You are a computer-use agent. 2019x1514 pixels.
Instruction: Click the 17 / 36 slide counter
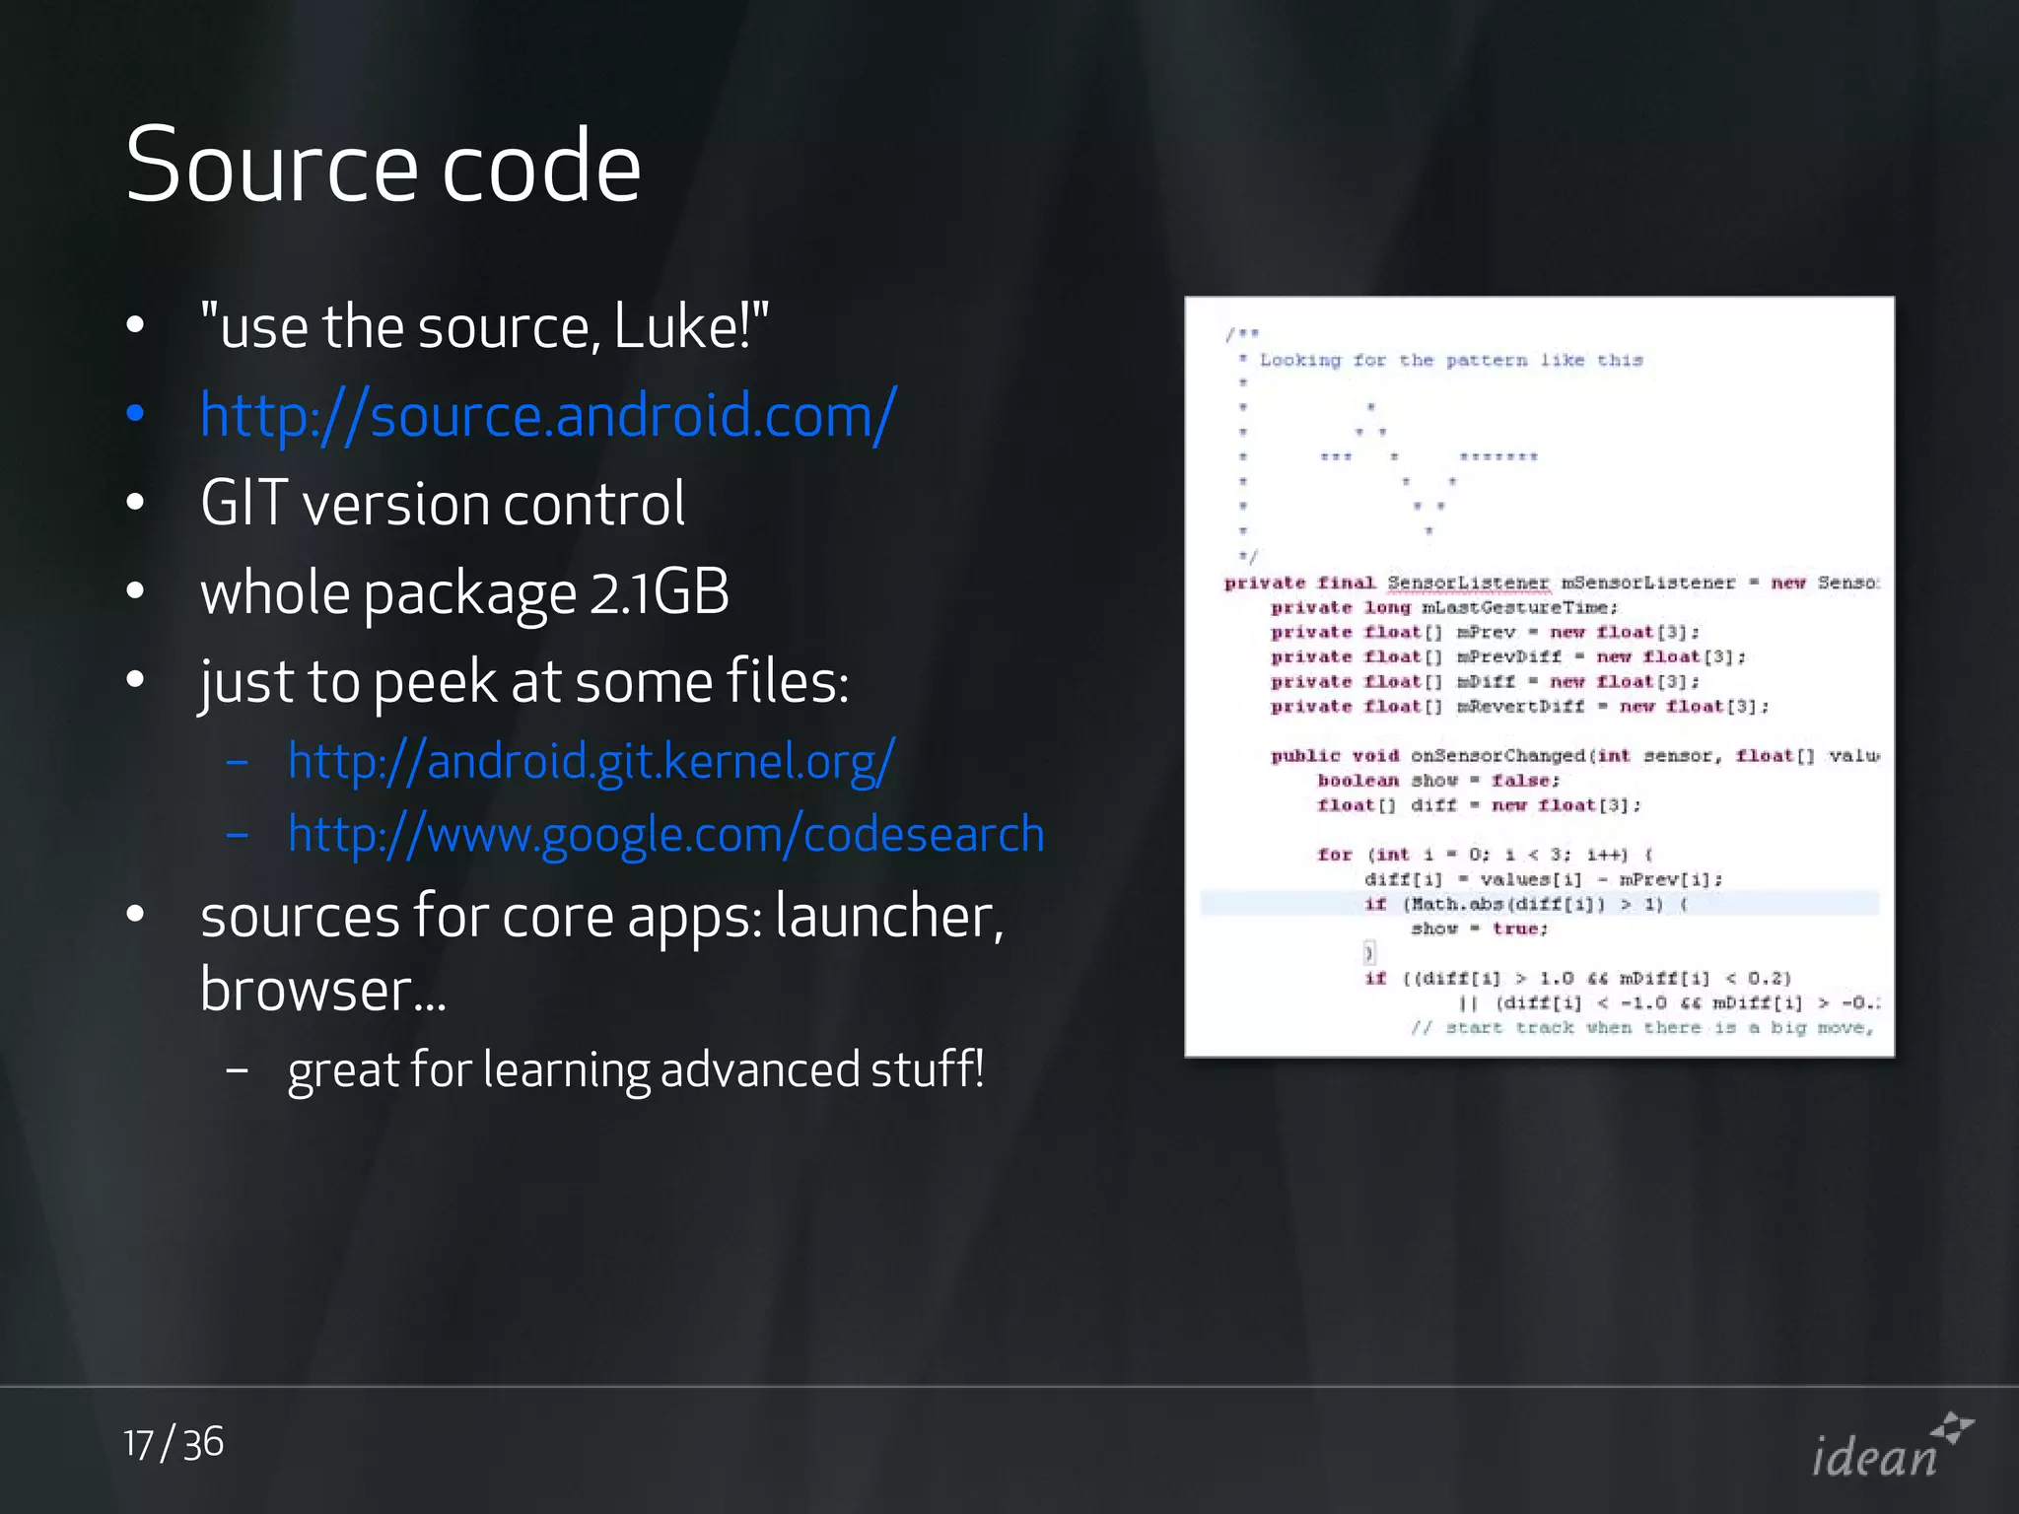coord(174,1444)
